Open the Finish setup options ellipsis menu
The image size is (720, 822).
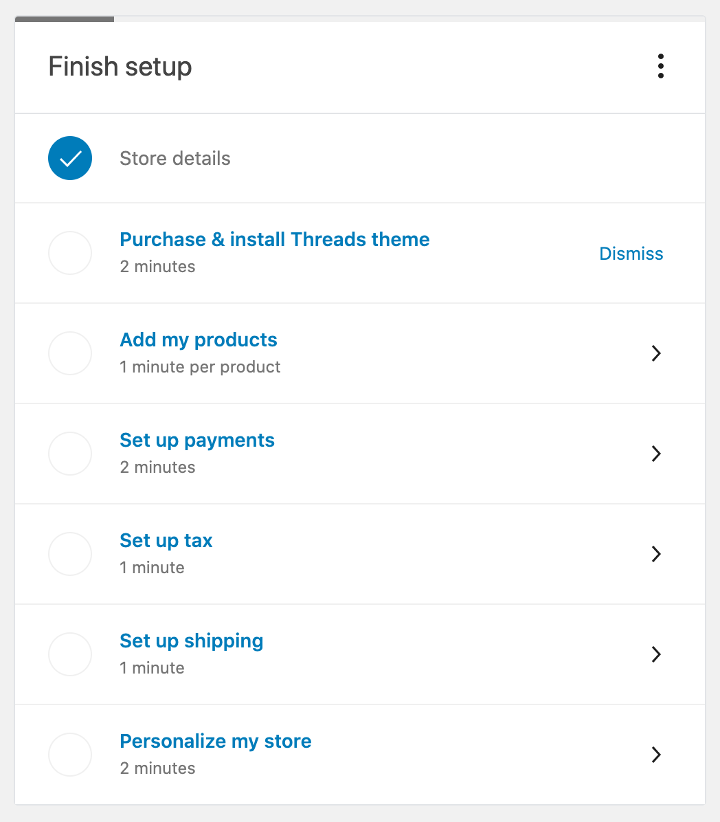pos(660,66)
